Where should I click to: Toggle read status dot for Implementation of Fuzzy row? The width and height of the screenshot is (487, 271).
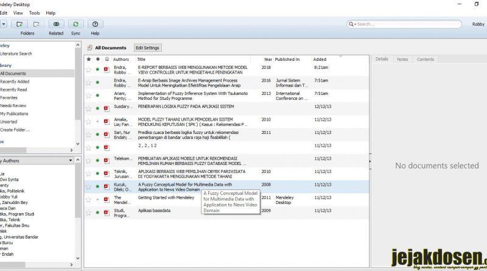[x=97, y=96]
